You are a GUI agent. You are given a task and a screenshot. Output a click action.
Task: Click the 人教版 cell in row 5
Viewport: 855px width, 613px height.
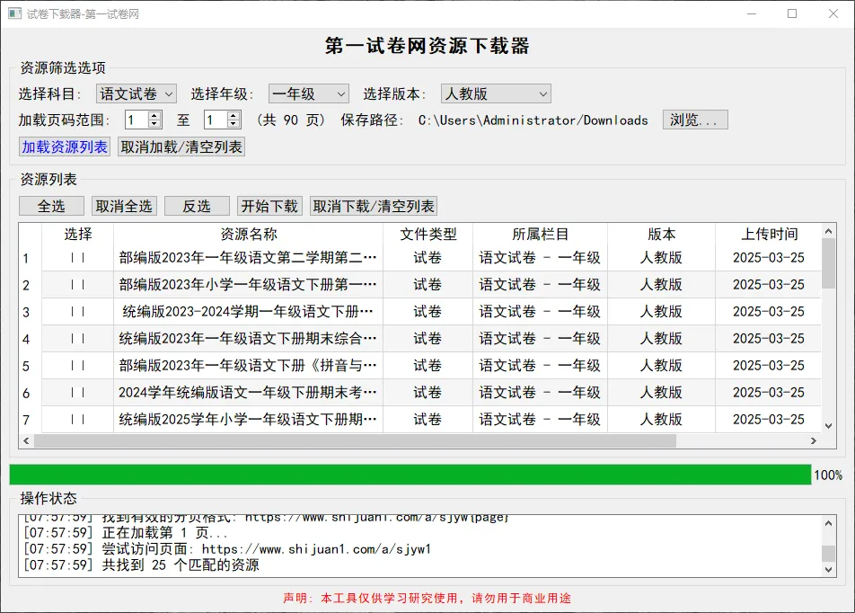(x=661, y=366)
